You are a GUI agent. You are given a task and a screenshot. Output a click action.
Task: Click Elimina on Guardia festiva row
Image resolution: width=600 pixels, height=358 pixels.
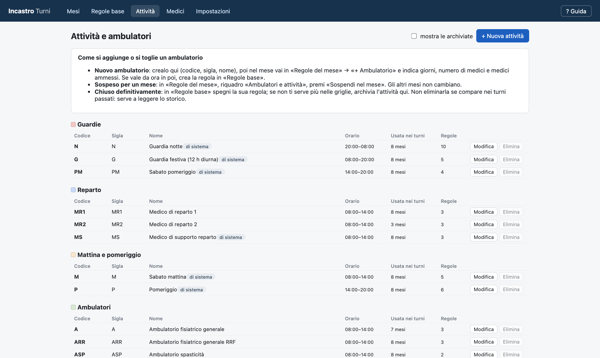(x=511, y=159)
